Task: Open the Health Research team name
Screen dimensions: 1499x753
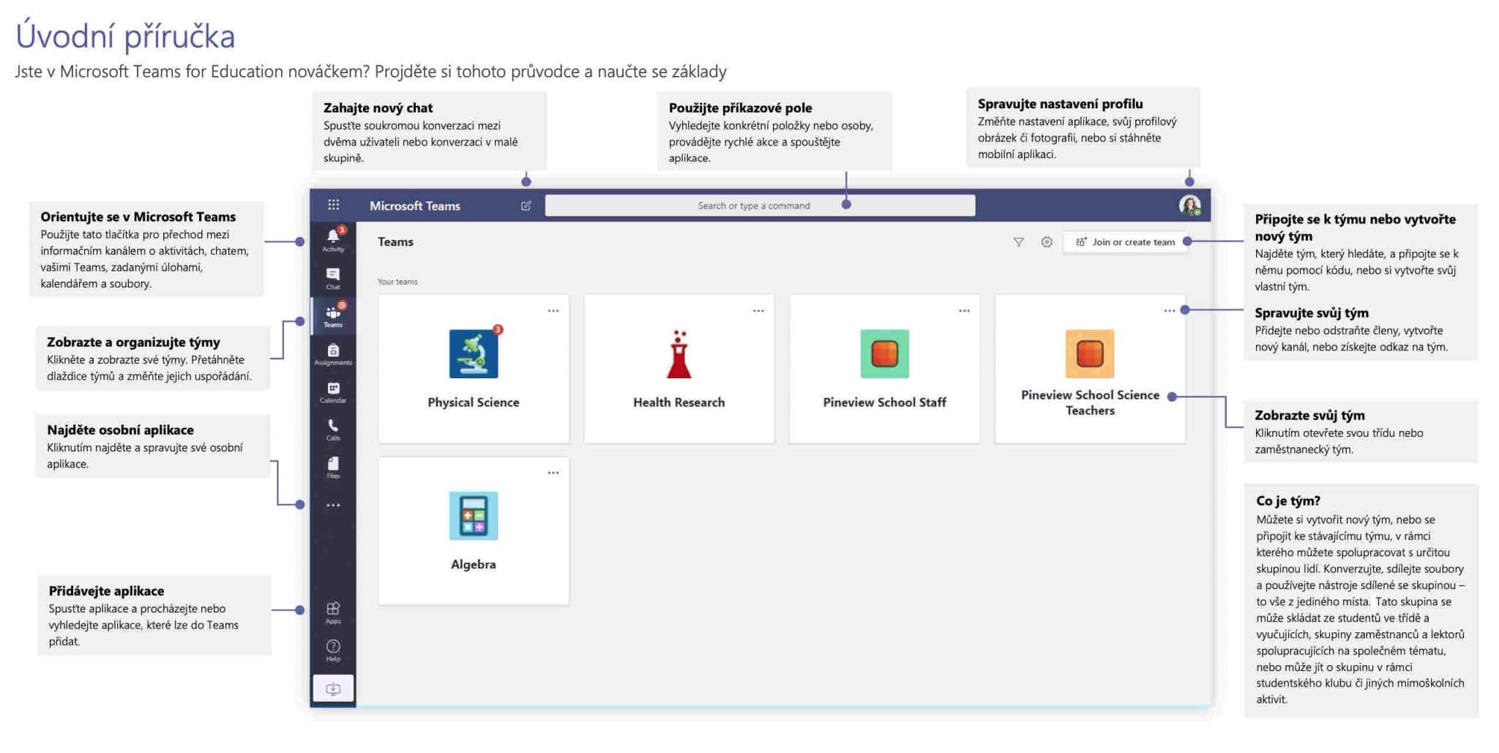Action: [679, 402]
